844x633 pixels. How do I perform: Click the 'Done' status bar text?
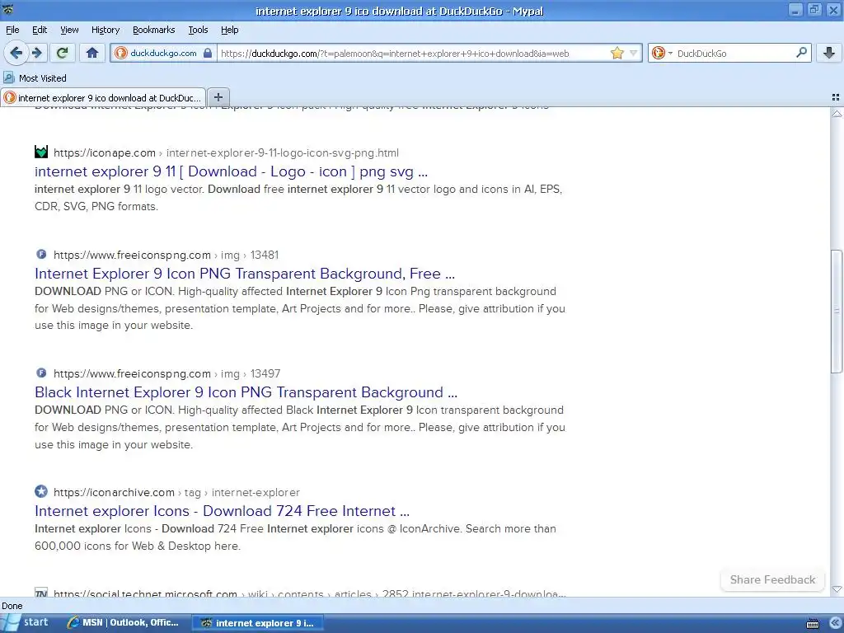coord(12,606)
